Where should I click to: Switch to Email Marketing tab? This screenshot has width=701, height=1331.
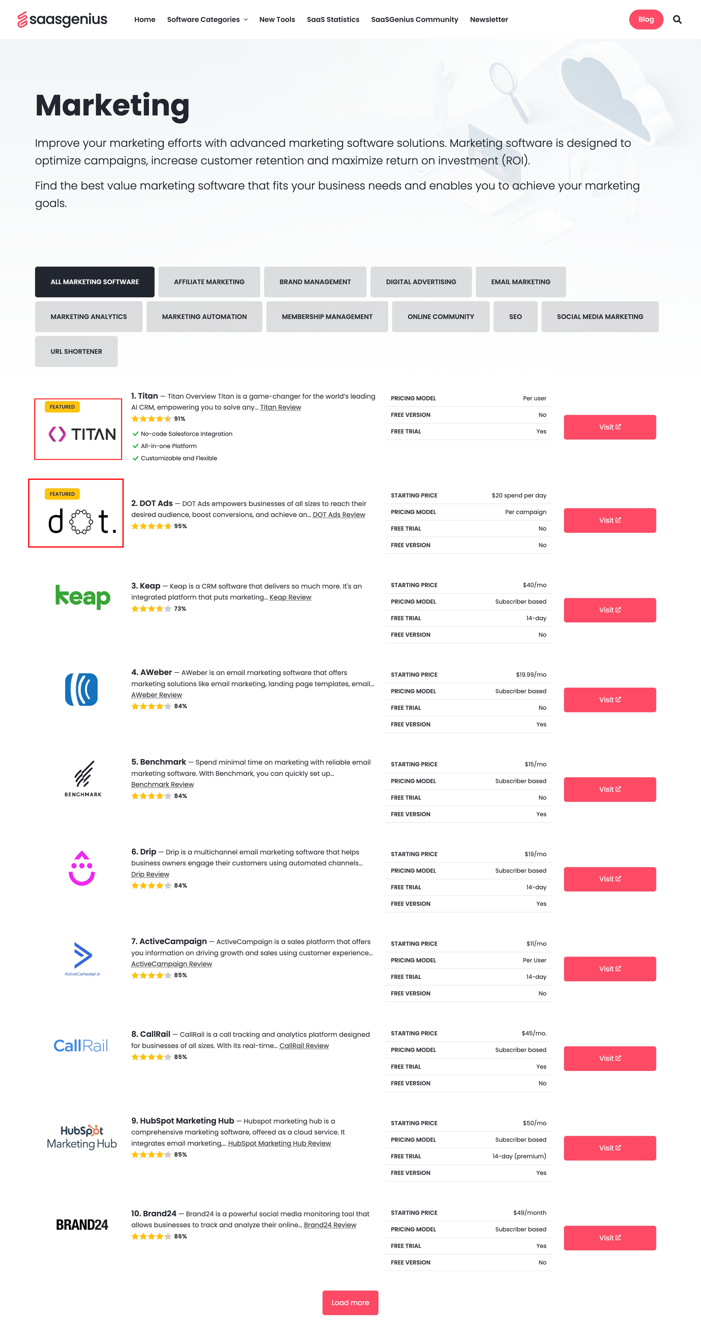[x=520, y=282]
